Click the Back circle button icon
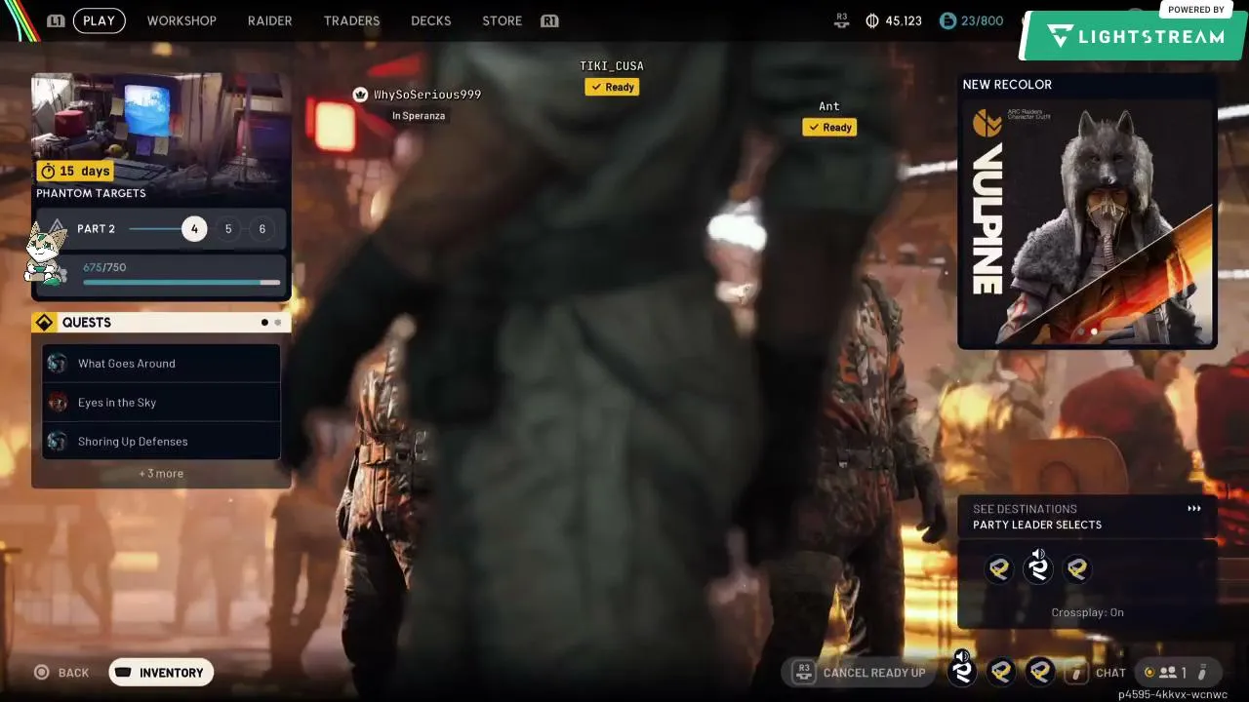This screenshot has width=1249, height=702. pyautogui.click(x=42, y=673)
